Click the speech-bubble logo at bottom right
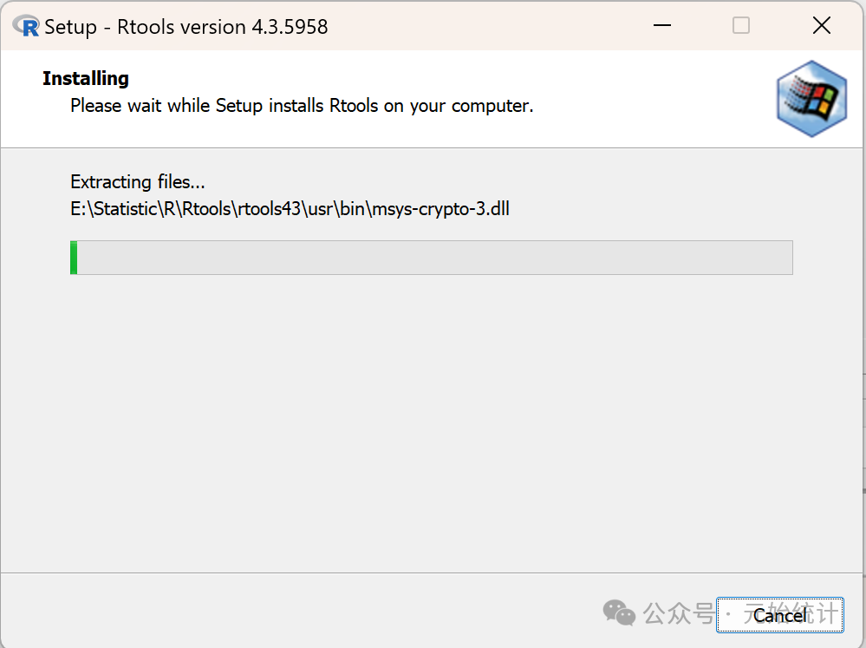The height and width of the screenshot is (648, 866). [619, 613]
